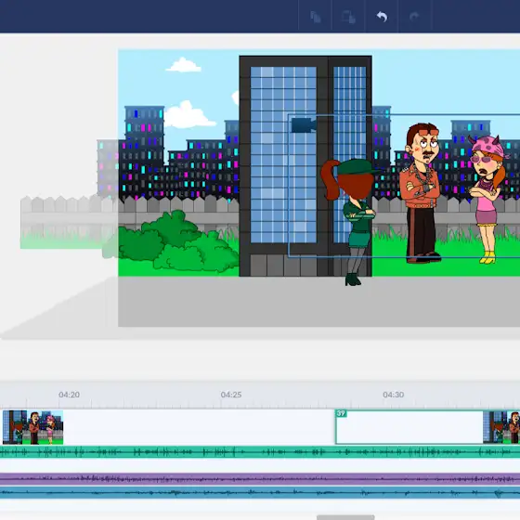Select the man with mustache character
520x520 pixels.
(421, 193)
